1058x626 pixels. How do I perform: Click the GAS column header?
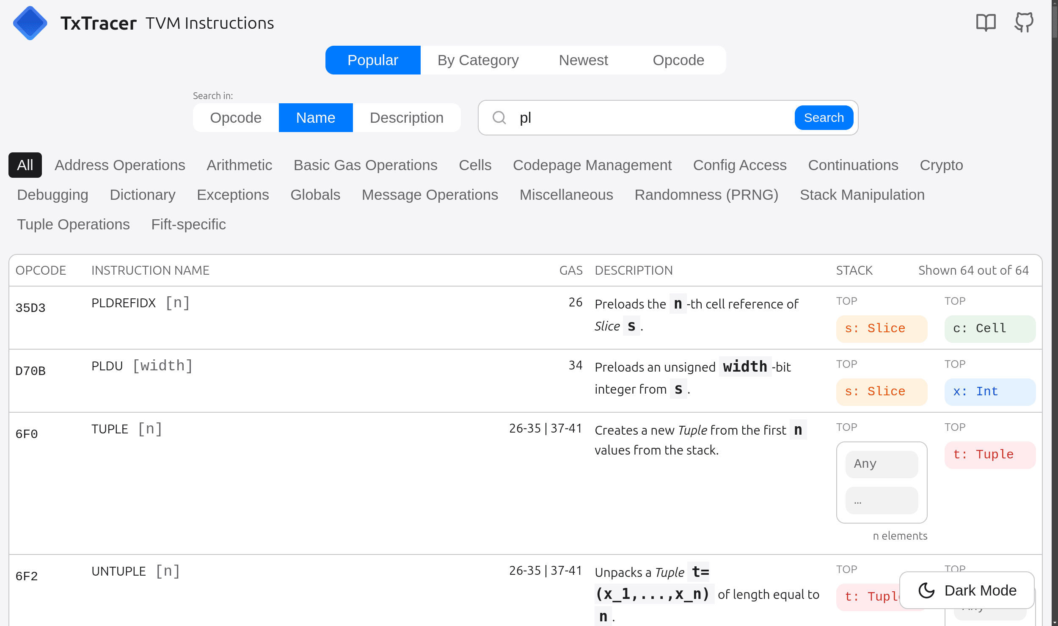click(570, 270)
